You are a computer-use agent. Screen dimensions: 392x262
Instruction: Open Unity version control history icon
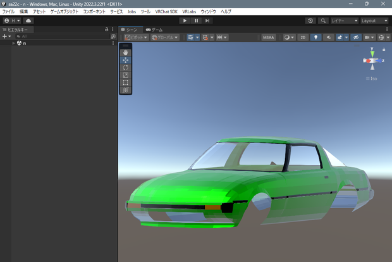click(x=310, y=20)
